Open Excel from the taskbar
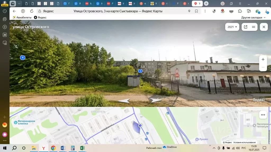Screen dimensions: 271x152 pyautogui.click(x=83, y=148)
